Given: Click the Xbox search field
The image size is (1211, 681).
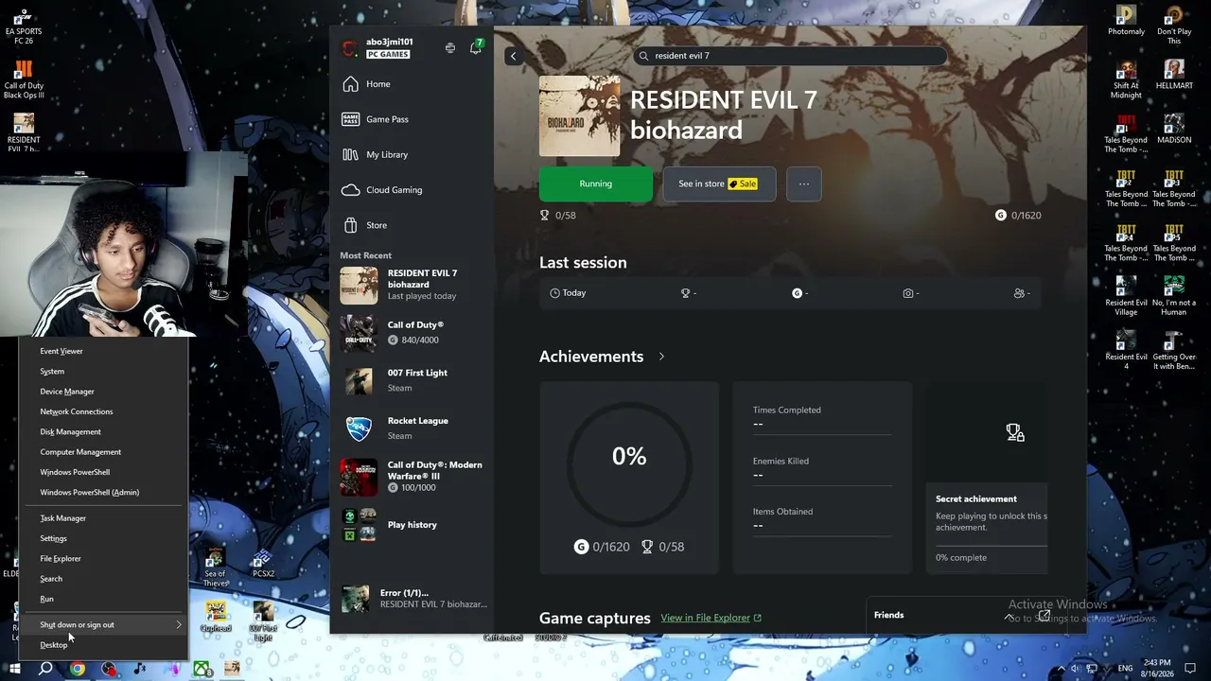Looking at the screenshot, I should [790, 56].
